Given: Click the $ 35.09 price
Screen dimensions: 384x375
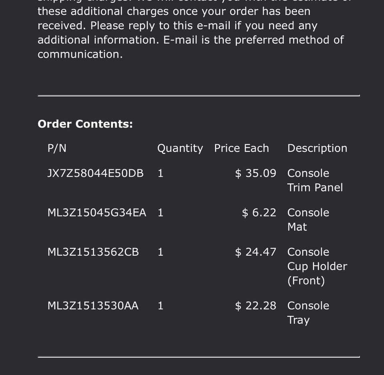Looking at the screenshot, I should 256,173.
